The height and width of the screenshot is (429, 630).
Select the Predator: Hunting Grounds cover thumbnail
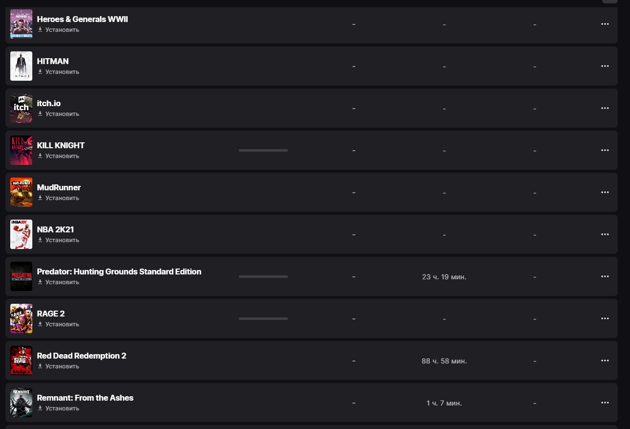pos(22,276)
